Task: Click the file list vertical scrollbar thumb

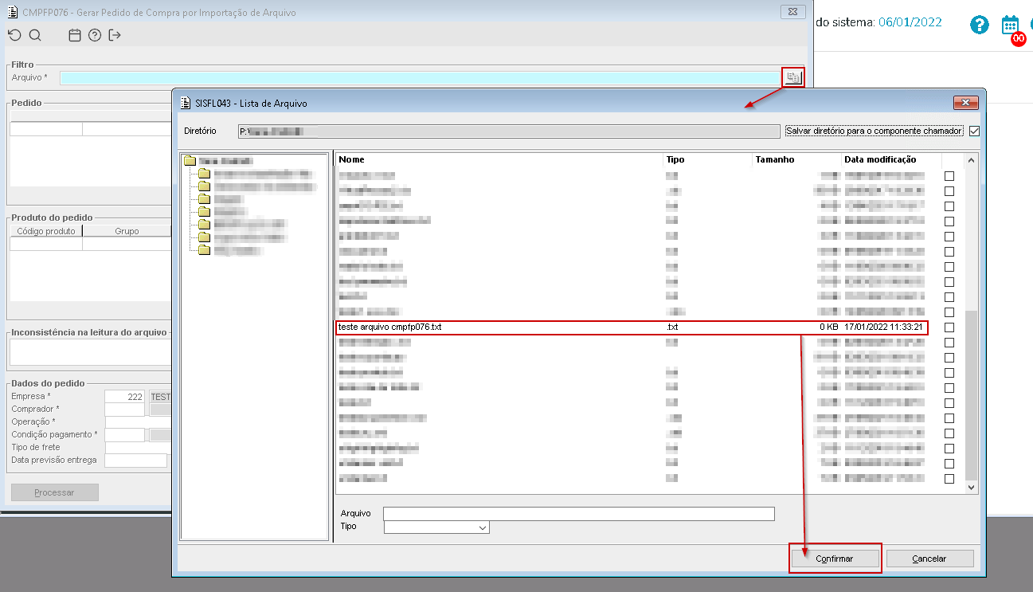Action: click(971, 394)
